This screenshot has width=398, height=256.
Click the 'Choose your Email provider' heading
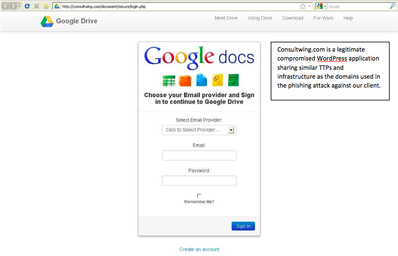tap(199, 99)
